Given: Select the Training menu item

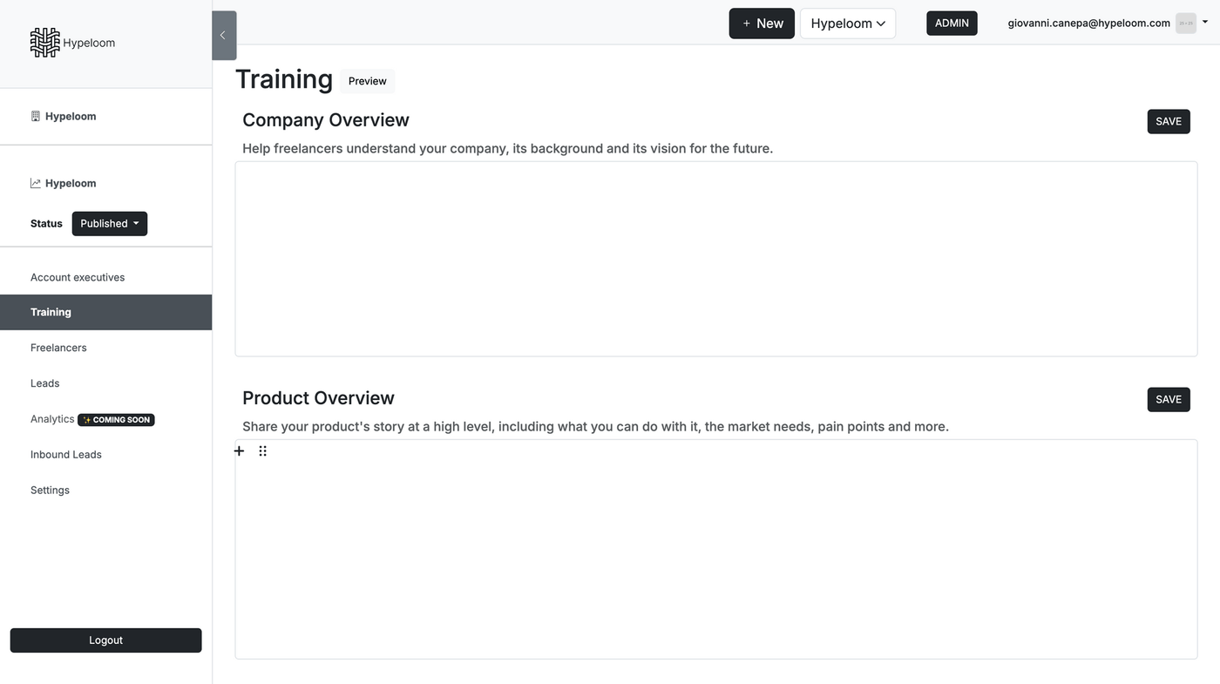Looking at the screenshot, I should [x=105, y=312].
